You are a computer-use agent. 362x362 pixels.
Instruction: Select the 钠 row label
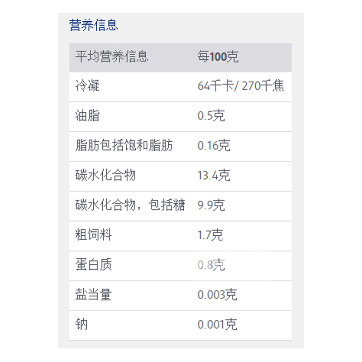tap(81, 325)
